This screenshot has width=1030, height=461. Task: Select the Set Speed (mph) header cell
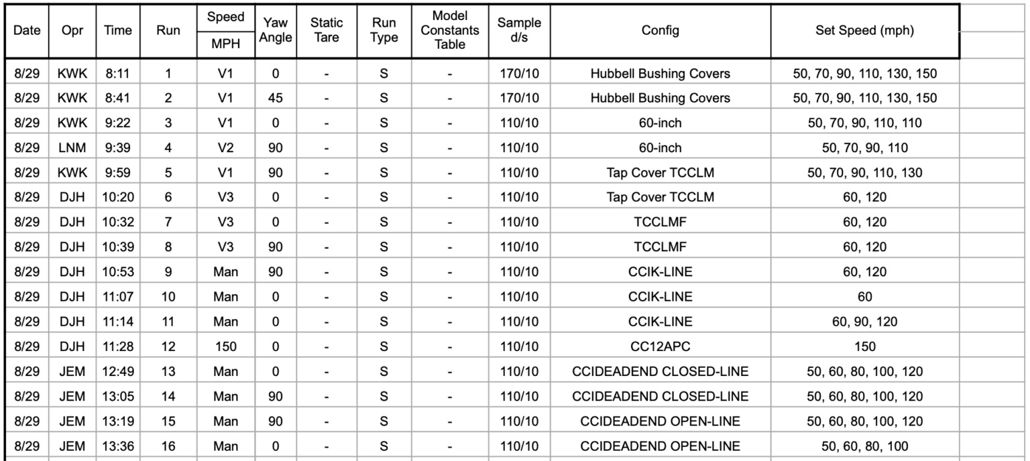[864, 31]
